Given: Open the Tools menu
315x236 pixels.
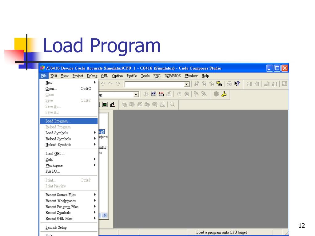Looking at the screenshot, I should 145,76.
